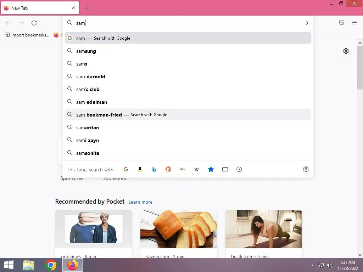Search this time with Bing icon
Screen dimensions: 363x272
pos(154,169)
